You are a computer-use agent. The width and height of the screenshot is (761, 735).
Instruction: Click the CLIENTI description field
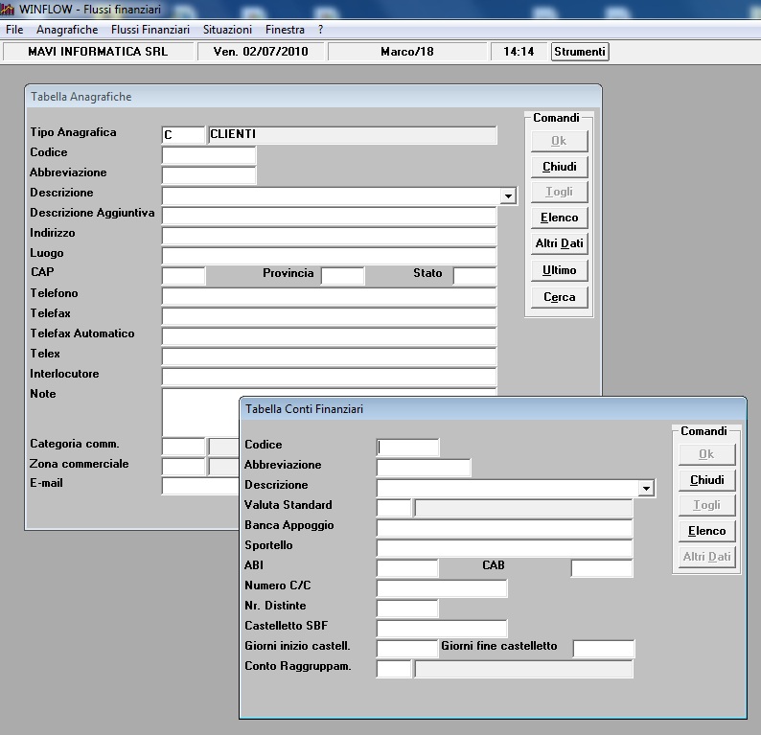353,135
